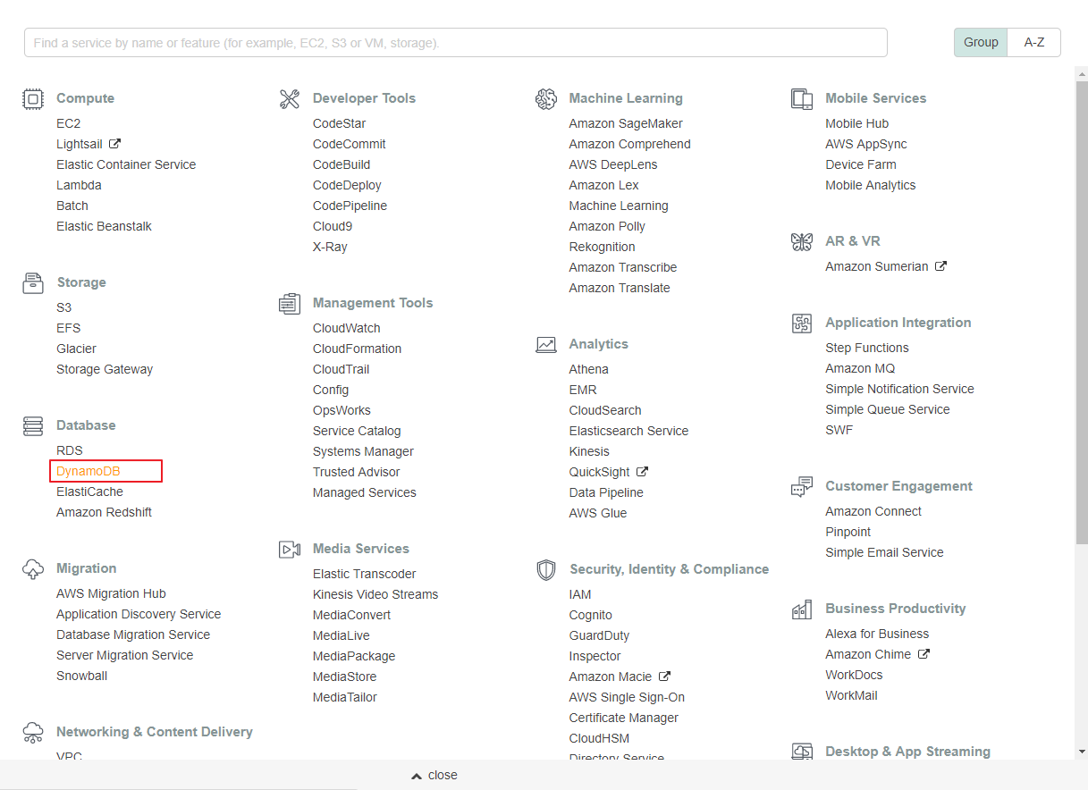This screenshot has width=1088, height=790.
Task: Switch to A-Z view
Action: pos(1034,42)
